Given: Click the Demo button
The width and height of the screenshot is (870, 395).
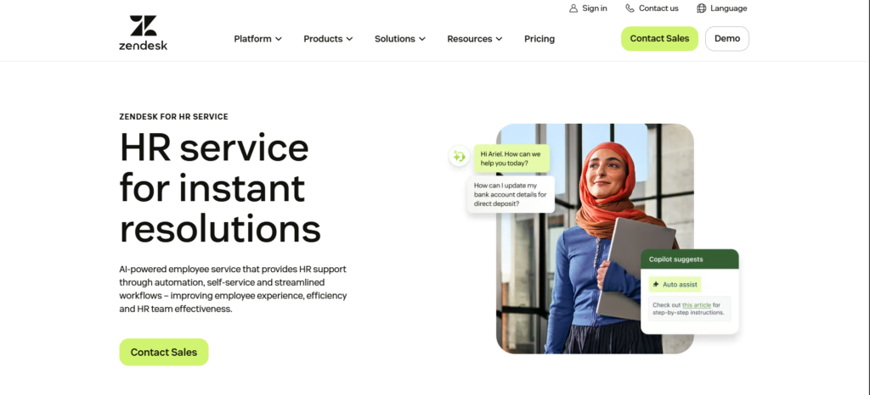Looking at the screenshot, I should [x=727, y=39].
